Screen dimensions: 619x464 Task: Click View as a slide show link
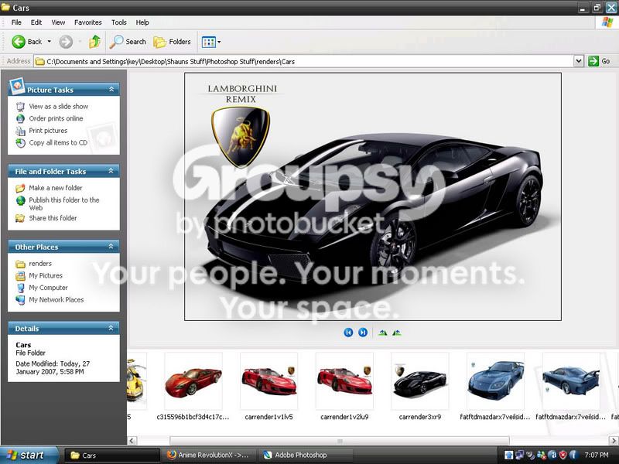point(59,107)
